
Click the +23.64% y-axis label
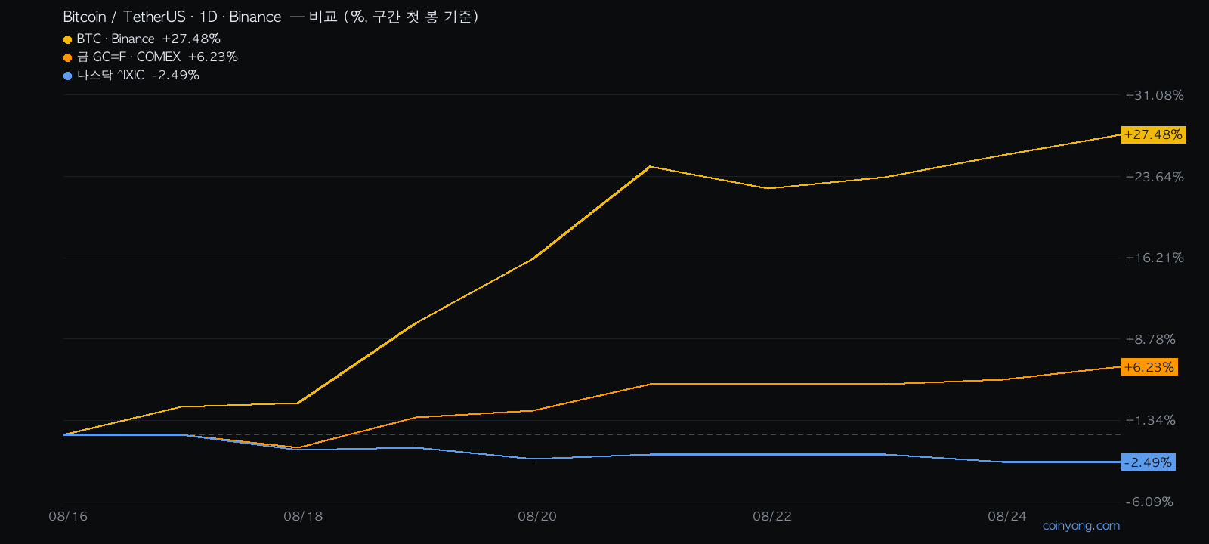[1155, 177]
